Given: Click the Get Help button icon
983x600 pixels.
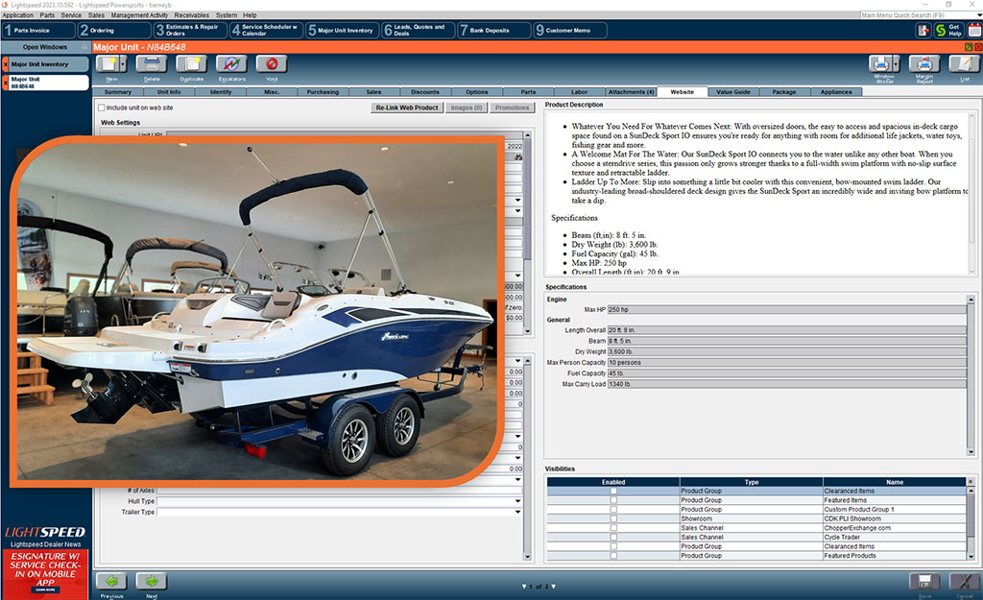Looking at the screenshot, I should pos(947,30).
